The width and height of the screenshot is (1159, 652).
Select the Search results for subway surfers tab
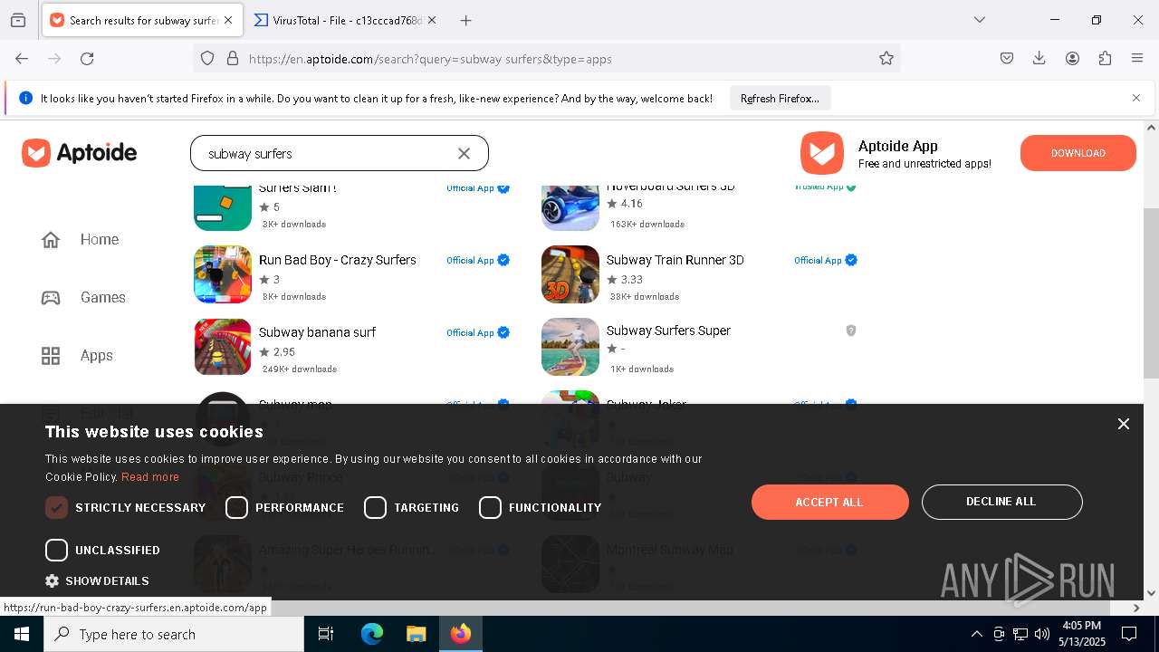142,20
